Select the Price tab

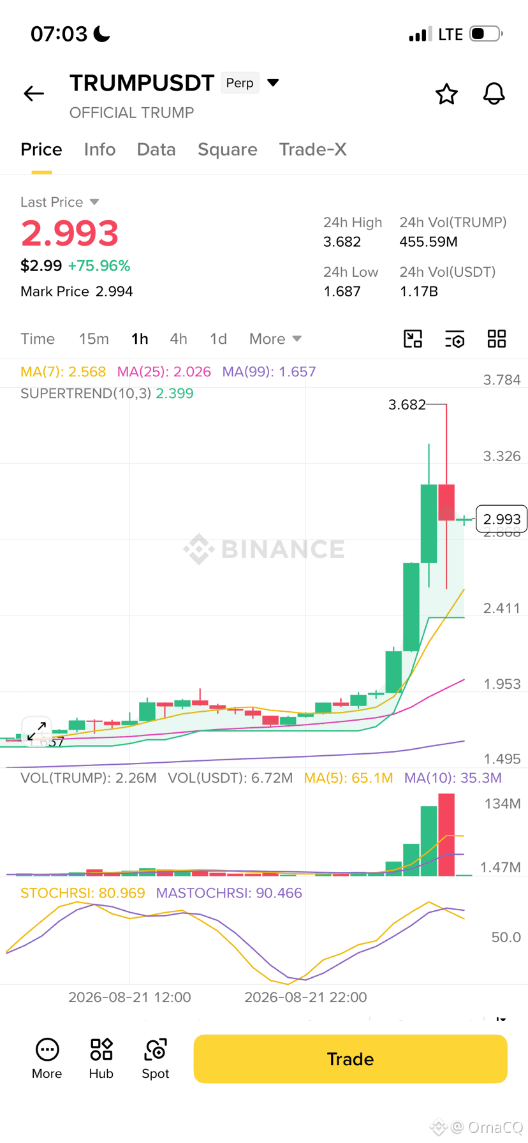41,149
